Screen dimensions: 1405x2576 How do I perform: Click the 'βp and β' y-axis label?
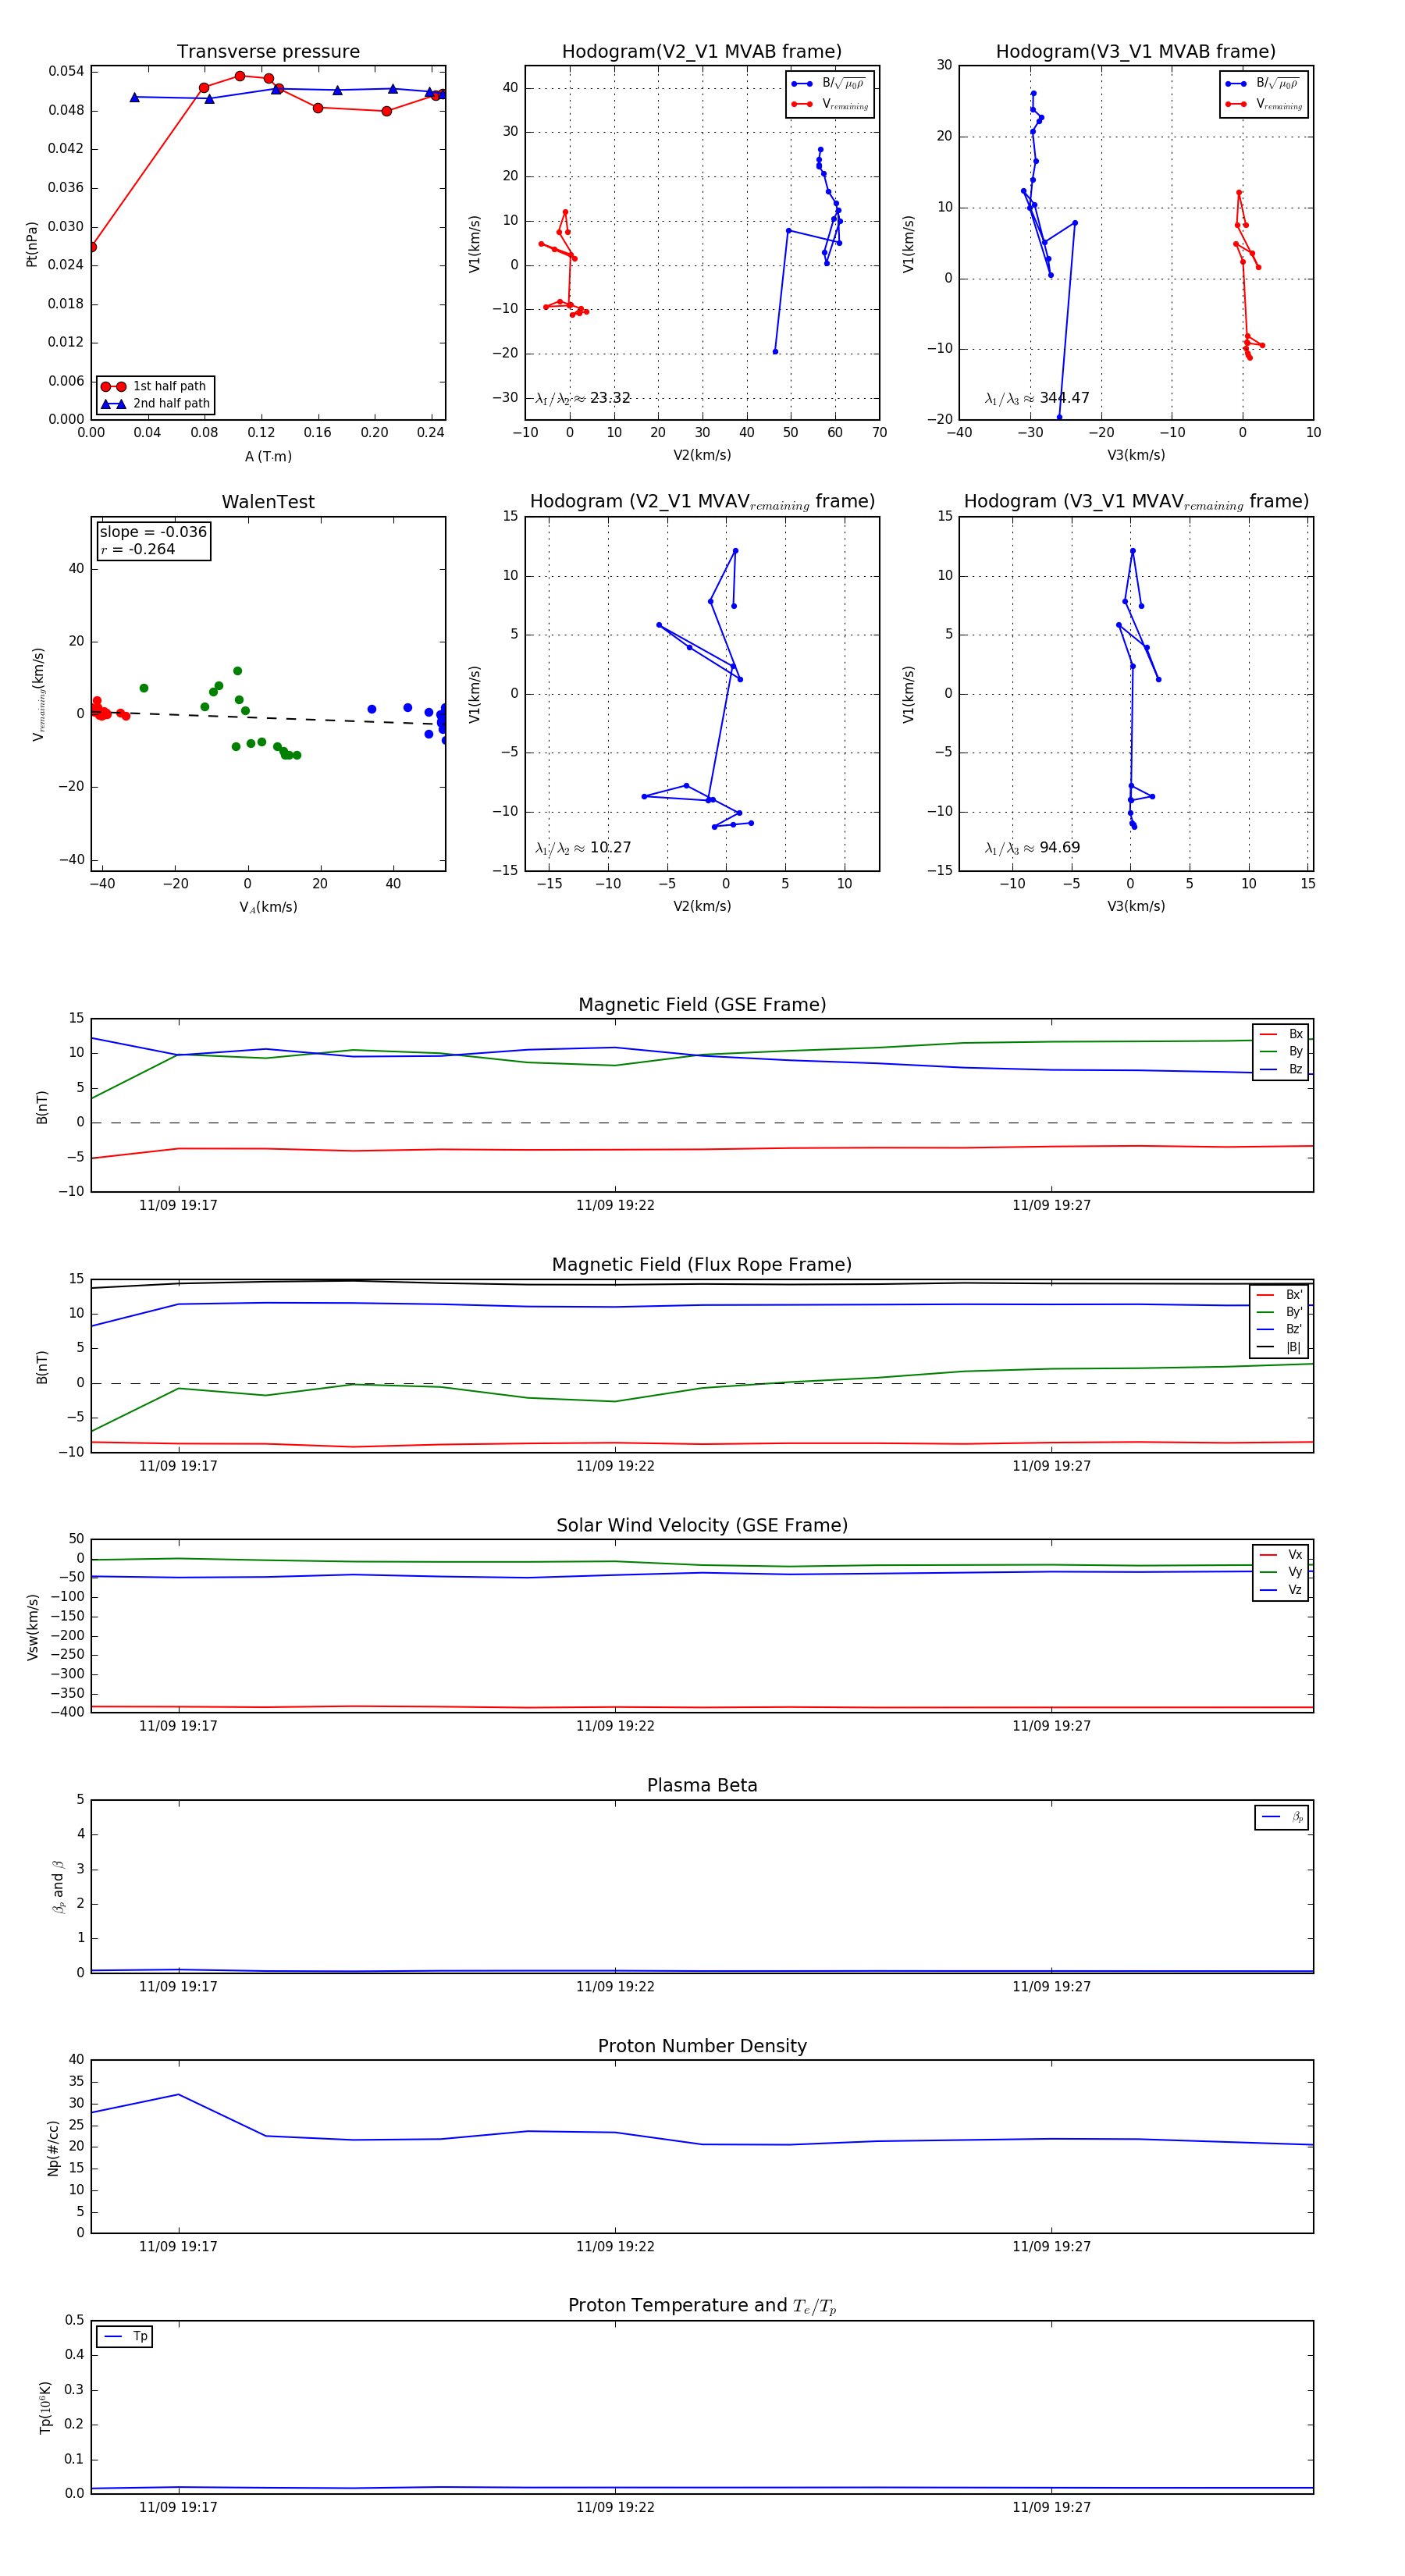tap(58, 1887)
